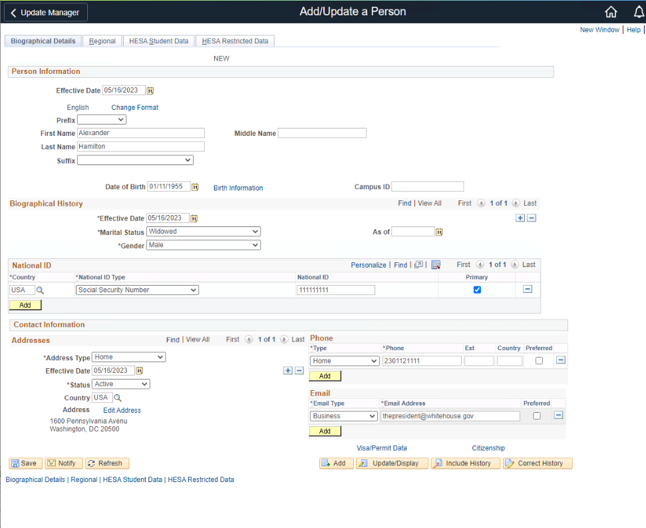646x528 pixels.
Task: Go back to Update Manager
Action: [46, 13]
